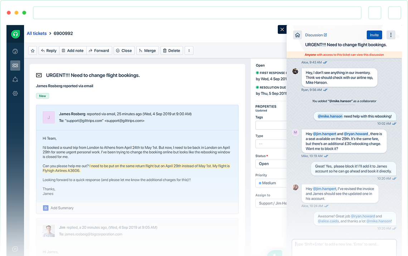This screenshot has width=408, height=256.
Task: Click @ryan.howard mention in Mike's message
Action: tap(356, 134)
